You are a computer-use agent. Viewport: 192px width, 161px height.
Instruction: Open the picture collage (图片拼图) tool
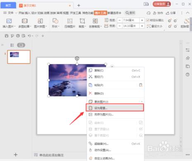coord(40,21)
